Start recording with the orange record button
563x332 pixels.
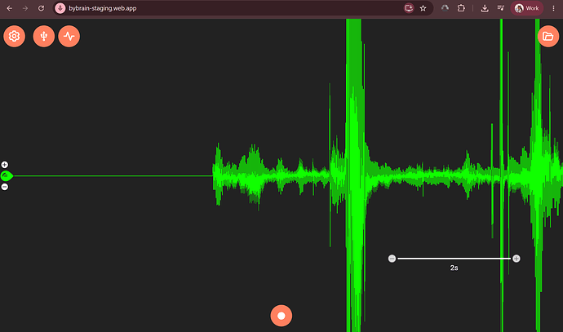click(281, 316)
